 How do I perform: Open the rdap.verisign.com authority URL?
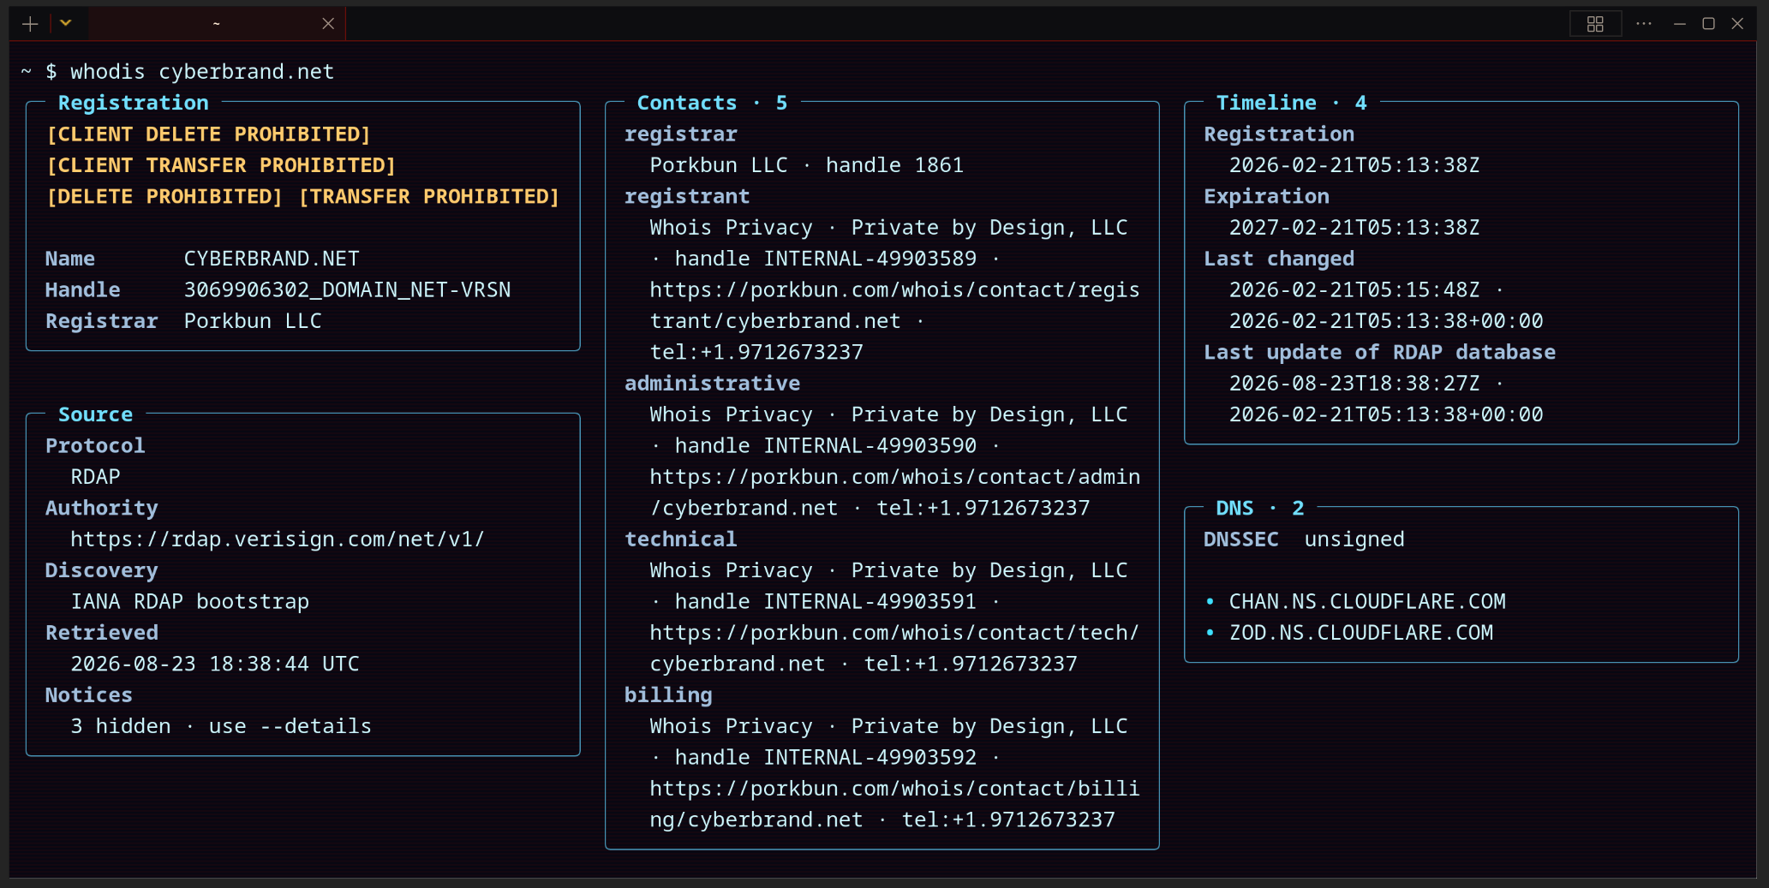point(278,539)
